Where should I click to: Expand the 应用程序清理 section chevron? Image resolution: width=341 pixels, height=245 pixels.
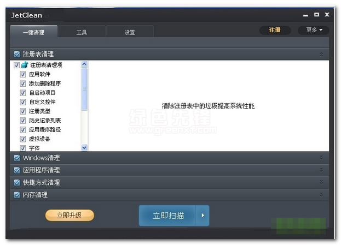pos(321,170)
